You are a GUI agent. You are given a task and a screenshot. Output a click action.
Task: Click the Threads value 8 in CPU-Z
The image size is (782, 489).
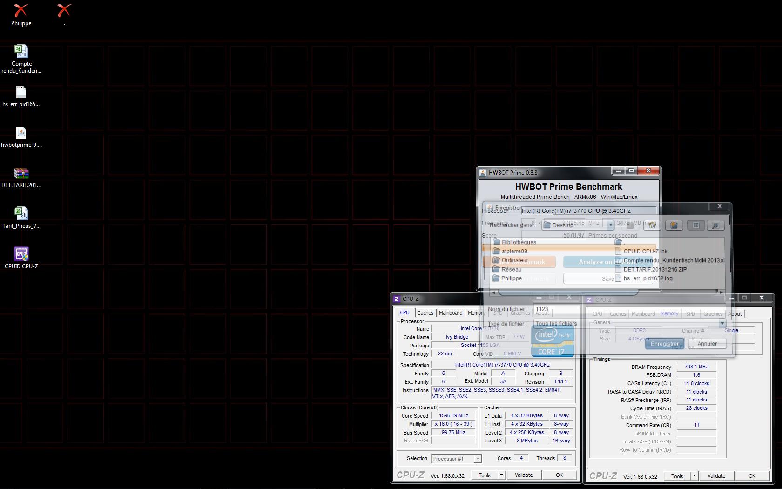[x=565, y=458]
